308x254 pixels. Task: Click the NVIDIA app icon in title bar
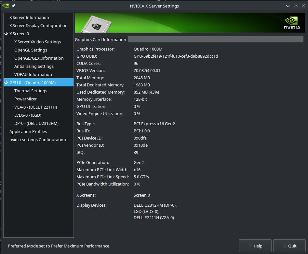click(5, 6)
